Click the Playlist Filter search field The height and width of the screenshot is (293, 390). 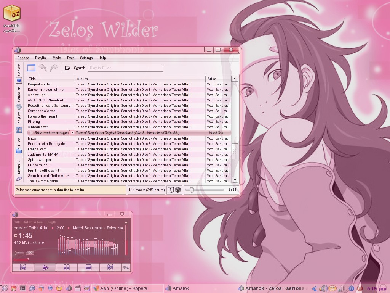[125, 68]
